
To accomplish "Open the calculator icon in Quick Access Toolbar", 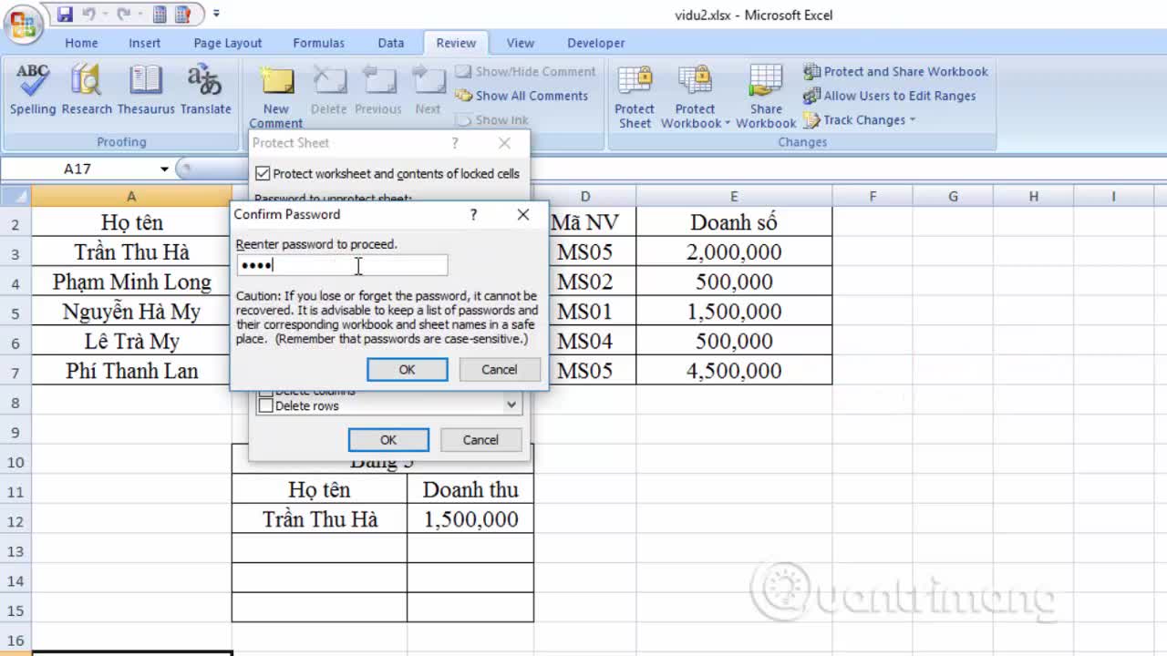I will (x=160, y=14).
